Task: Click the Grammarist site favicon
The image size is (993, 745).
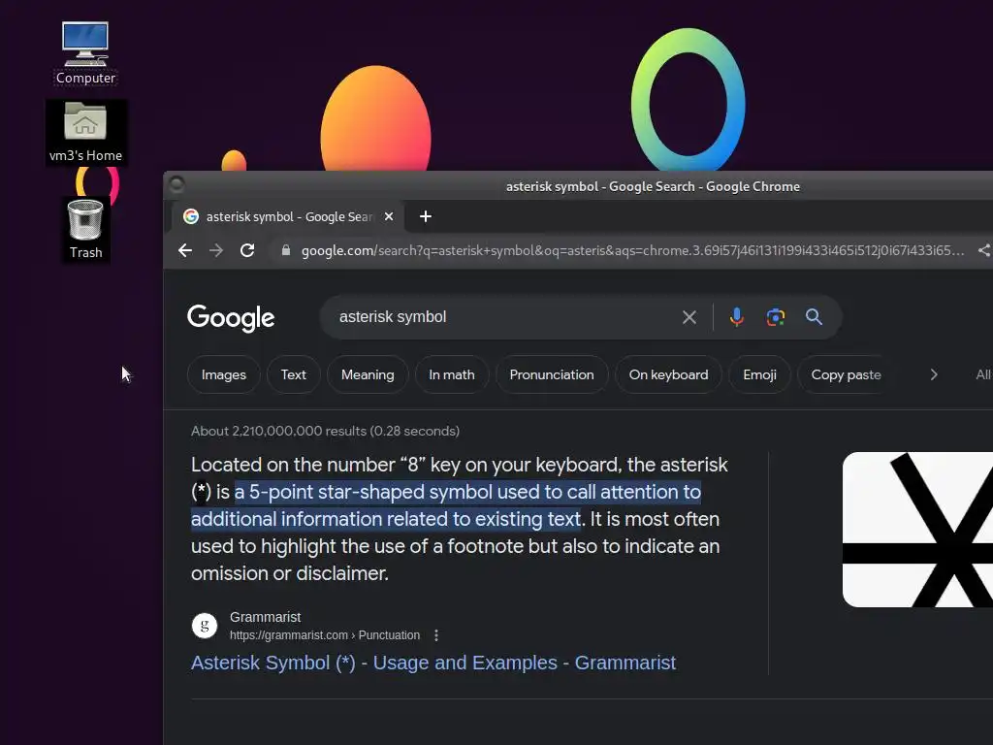Action: click(205, 626)
